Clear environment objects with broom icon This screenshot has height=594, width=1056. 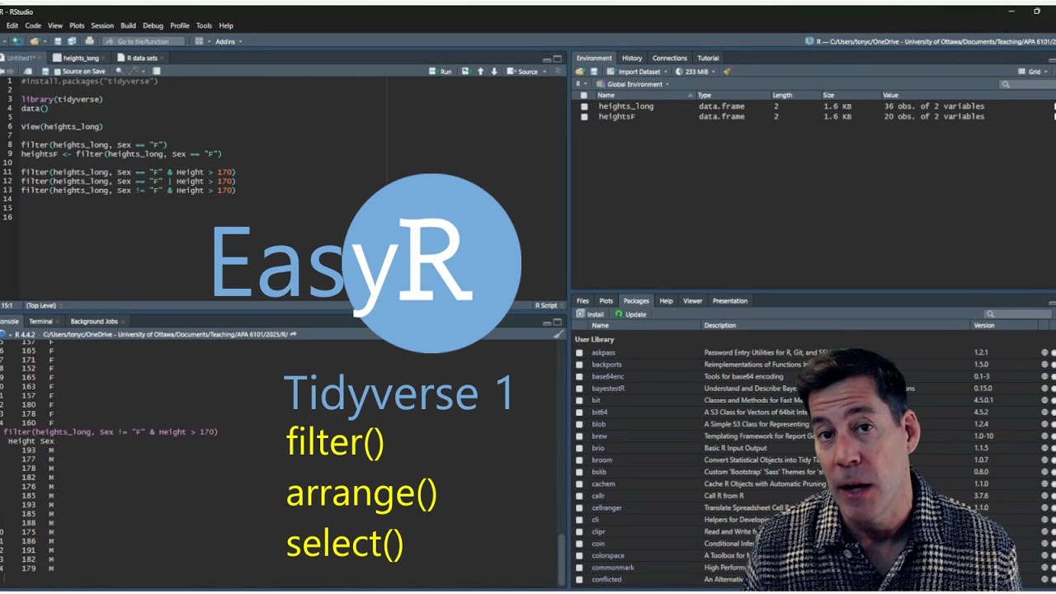click(x=727, y=72)
